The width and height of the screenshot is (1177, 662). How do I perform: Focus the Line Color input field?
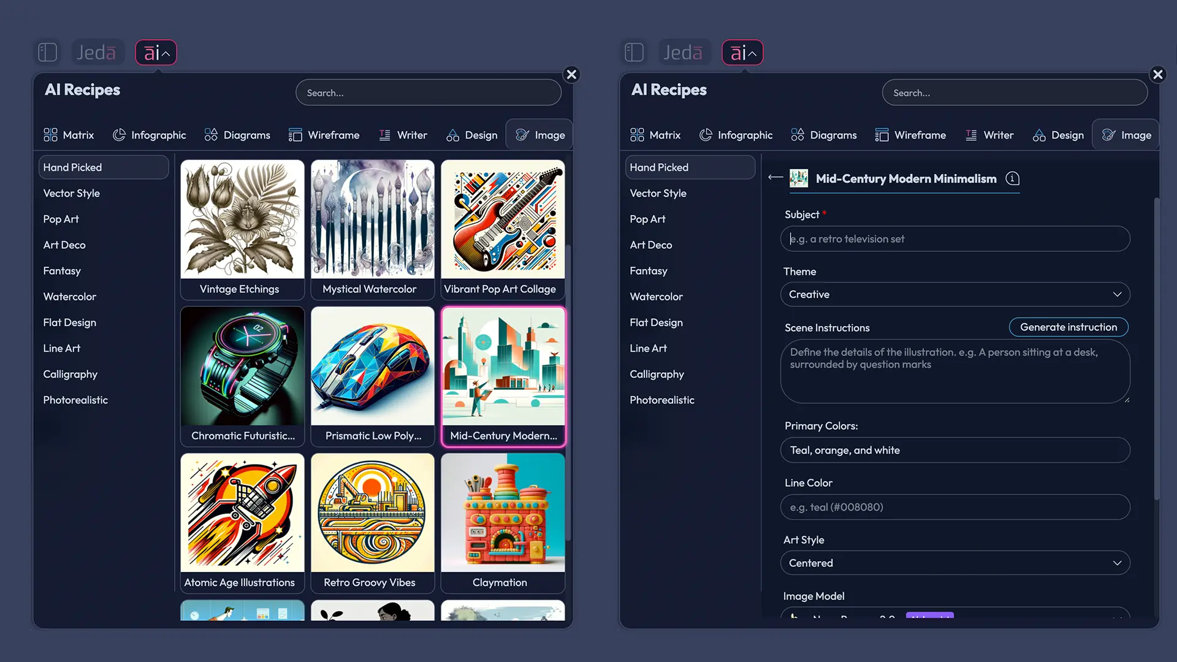coord(955,508)
